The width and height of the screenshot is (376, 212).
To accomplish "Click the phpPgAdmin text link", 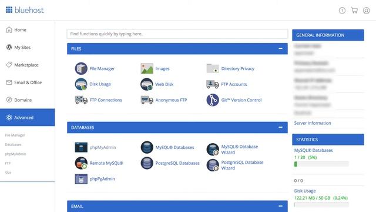I will (x=102, y=179).
